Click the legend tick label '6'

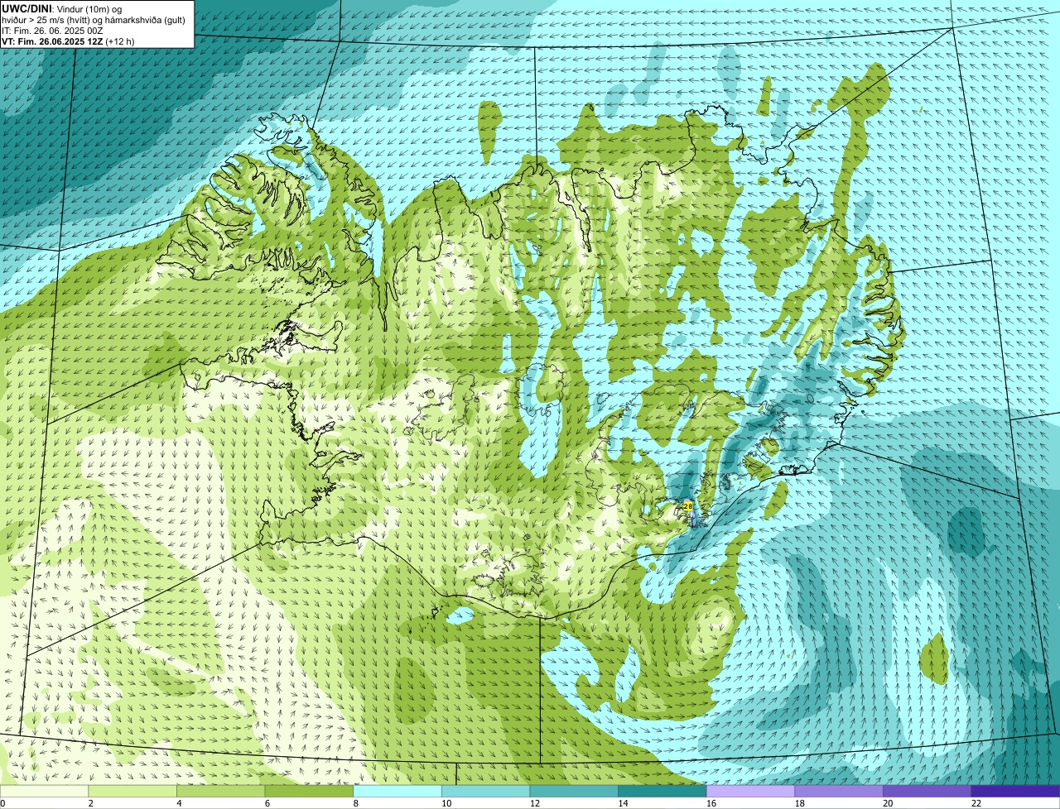267,803
